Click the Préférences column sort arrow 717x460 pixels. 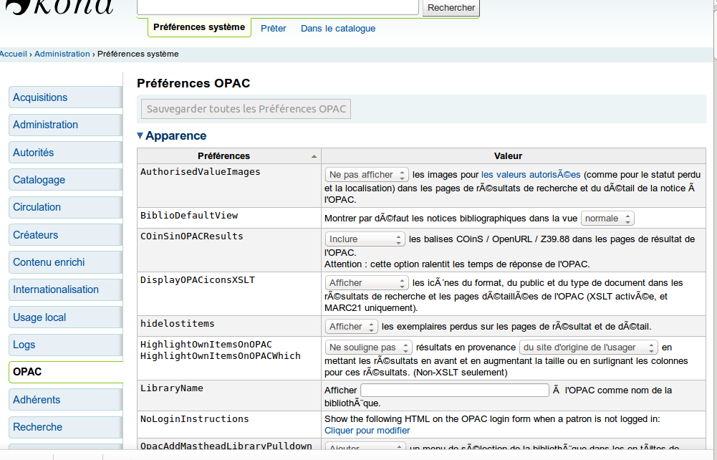click(313, 156)
